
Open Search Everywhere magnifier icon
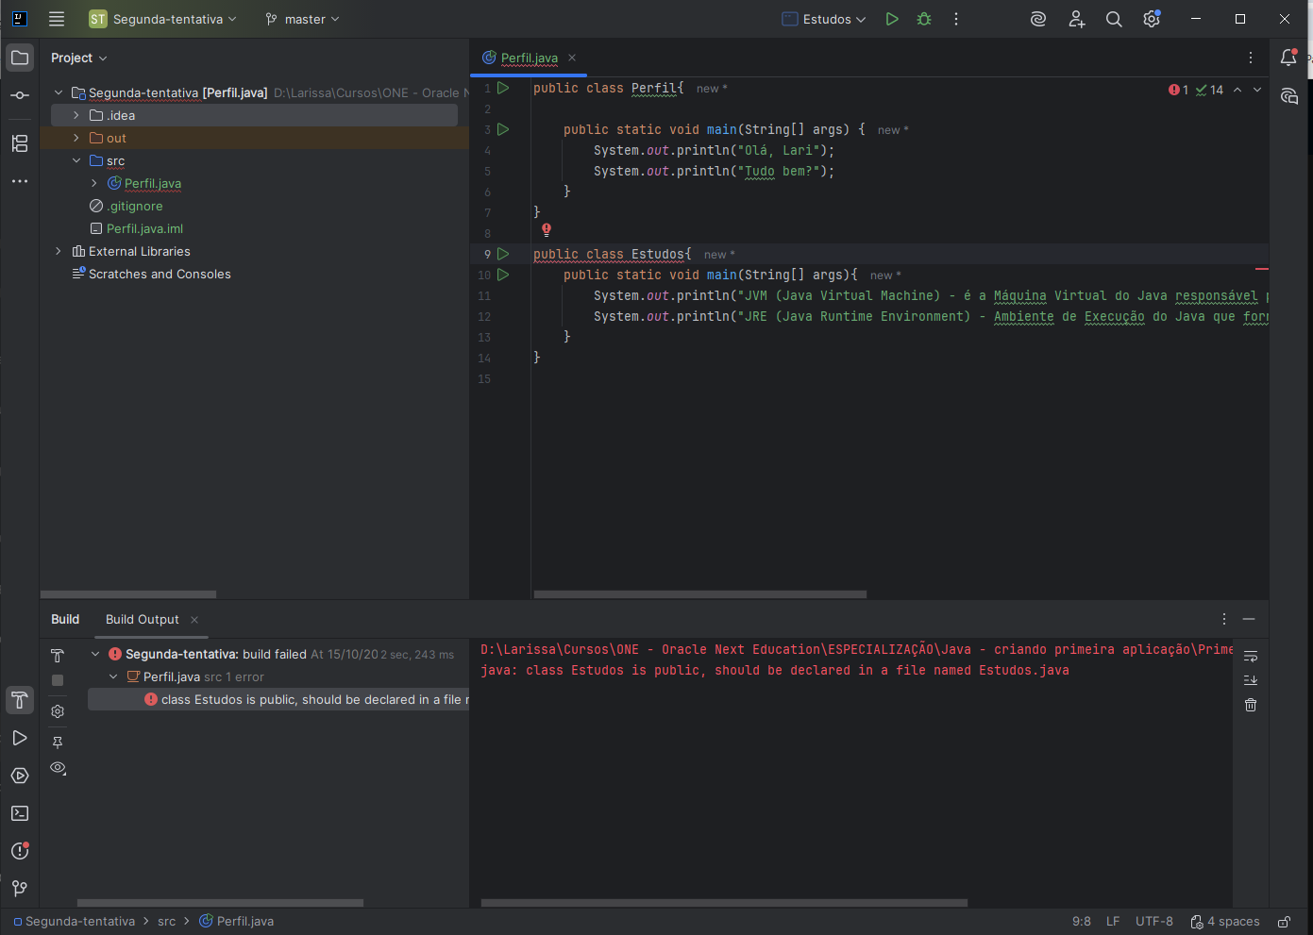coord(1114,19)
